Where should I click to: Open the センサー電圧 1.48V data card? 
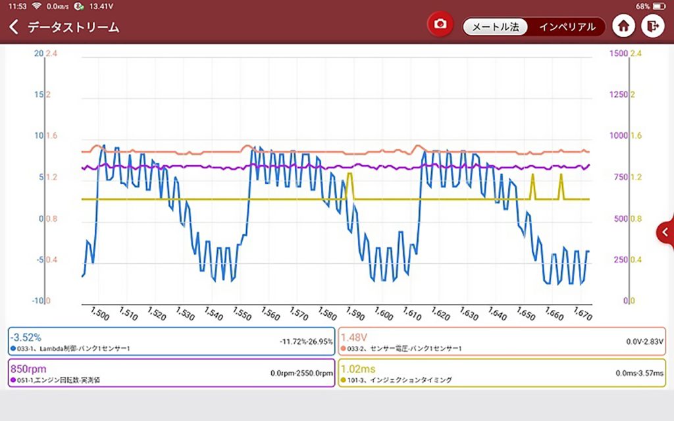502,341
